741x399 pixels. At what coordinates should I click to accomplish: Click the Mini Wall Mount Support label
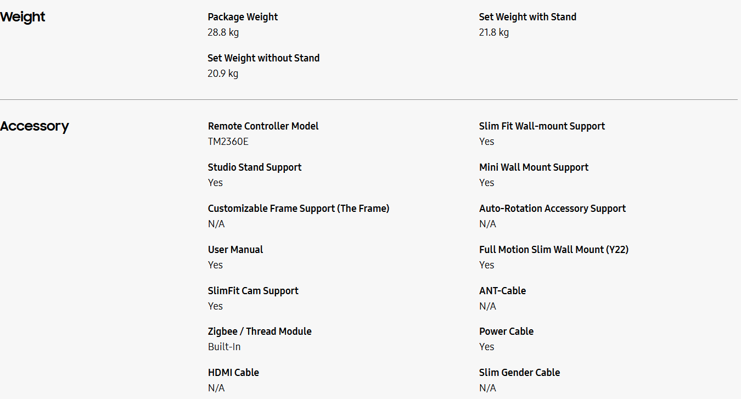click(534, 167)
